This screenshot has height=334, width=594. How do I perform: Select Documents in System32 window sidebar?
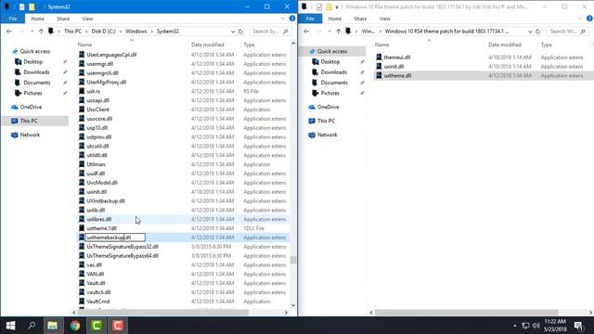[x=37, y=83]
